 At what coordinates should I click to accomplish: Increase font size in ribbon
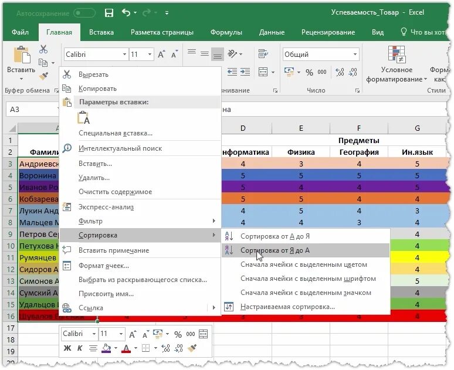click(161, 54)
